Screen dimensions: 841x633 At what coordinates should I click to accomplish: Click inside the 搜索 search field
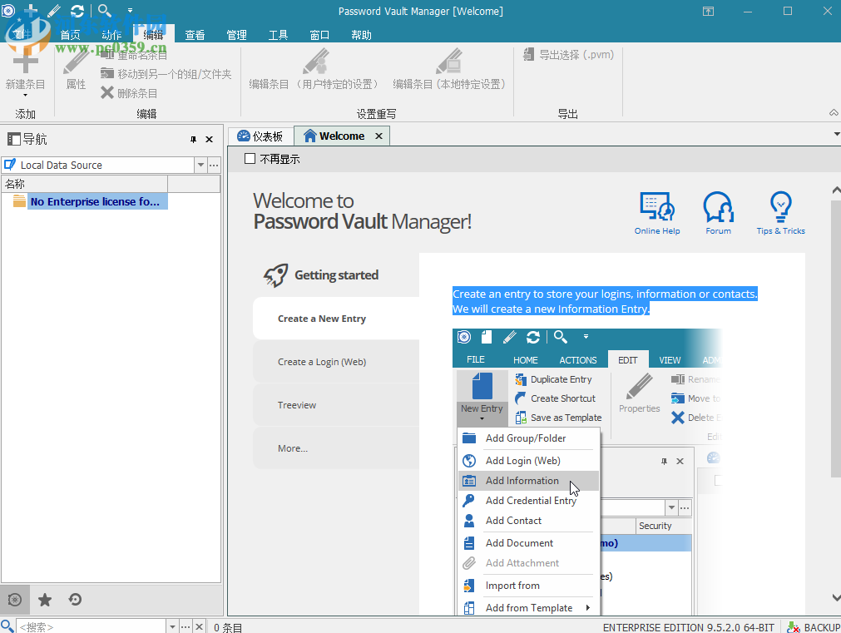click(92, 626)
